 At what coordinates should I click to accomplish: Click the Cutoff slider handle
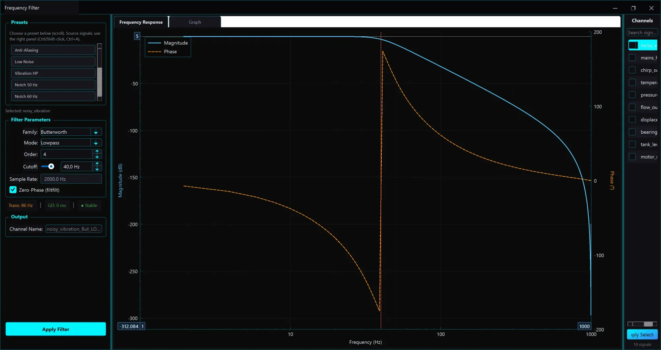coord(51,166)
